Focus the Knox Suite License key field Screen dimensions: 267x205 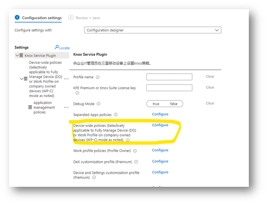169,88
